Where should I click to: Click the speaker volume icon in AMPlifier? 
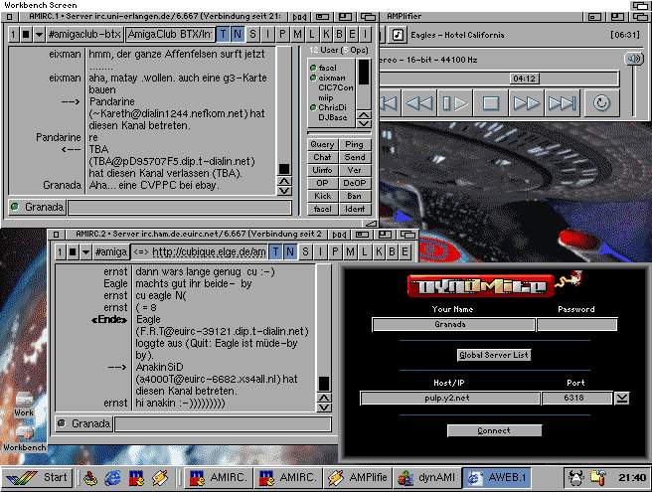coord(632,59)
